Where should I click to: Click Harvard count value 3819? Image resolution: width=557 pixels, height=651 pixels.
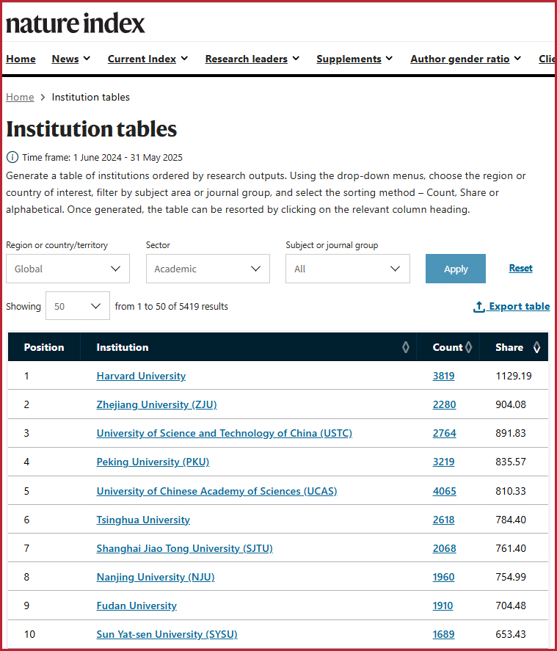point(443,376)
